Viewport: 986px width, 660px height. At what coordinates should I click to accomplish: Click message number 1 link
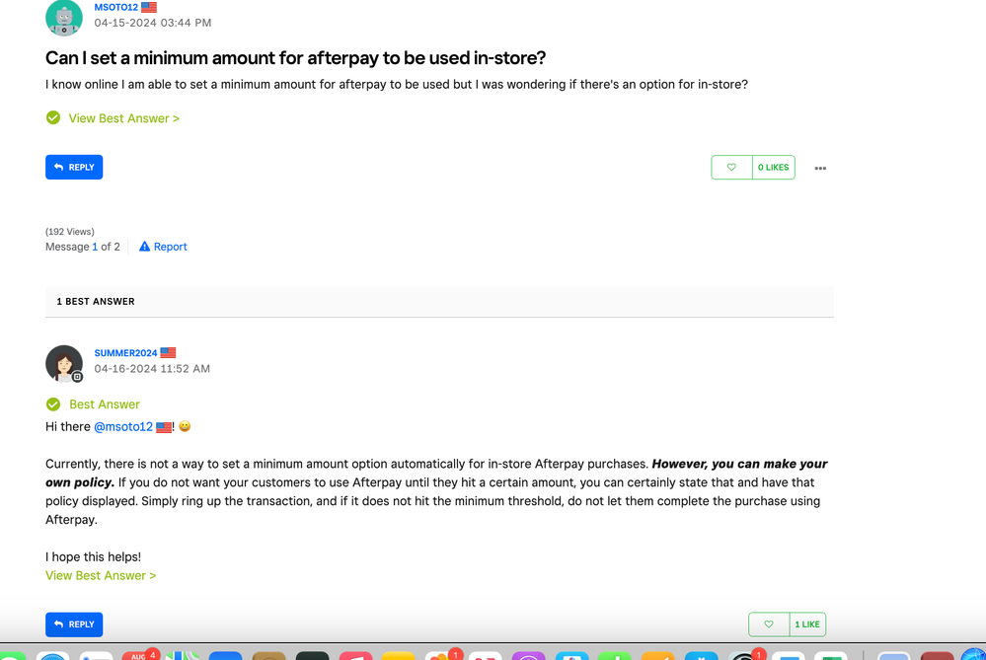point(95,247)
